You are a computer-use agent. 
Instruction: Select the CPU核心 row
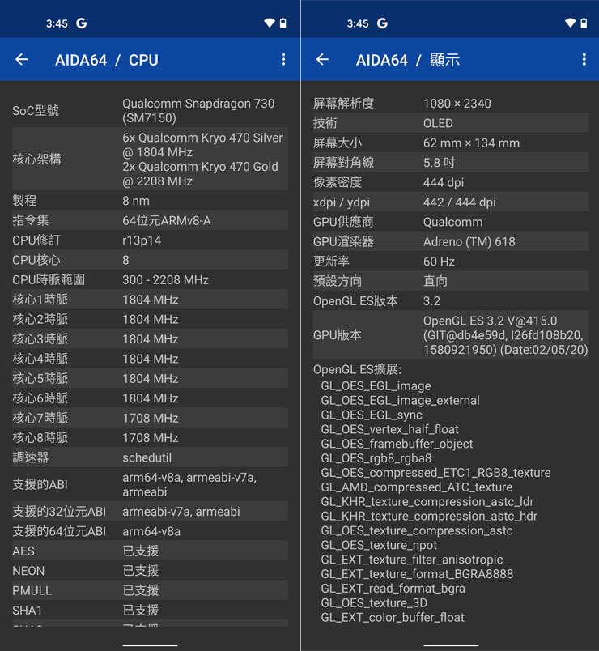(x=150, y=260)
